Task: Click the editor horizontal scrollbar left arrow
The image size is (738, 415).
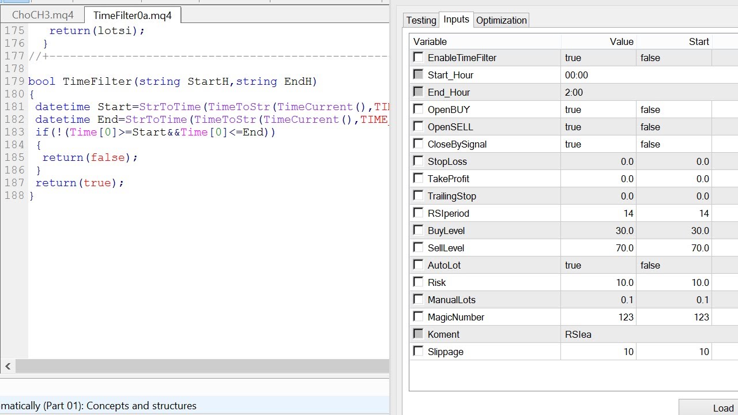Action: point(8,366)
